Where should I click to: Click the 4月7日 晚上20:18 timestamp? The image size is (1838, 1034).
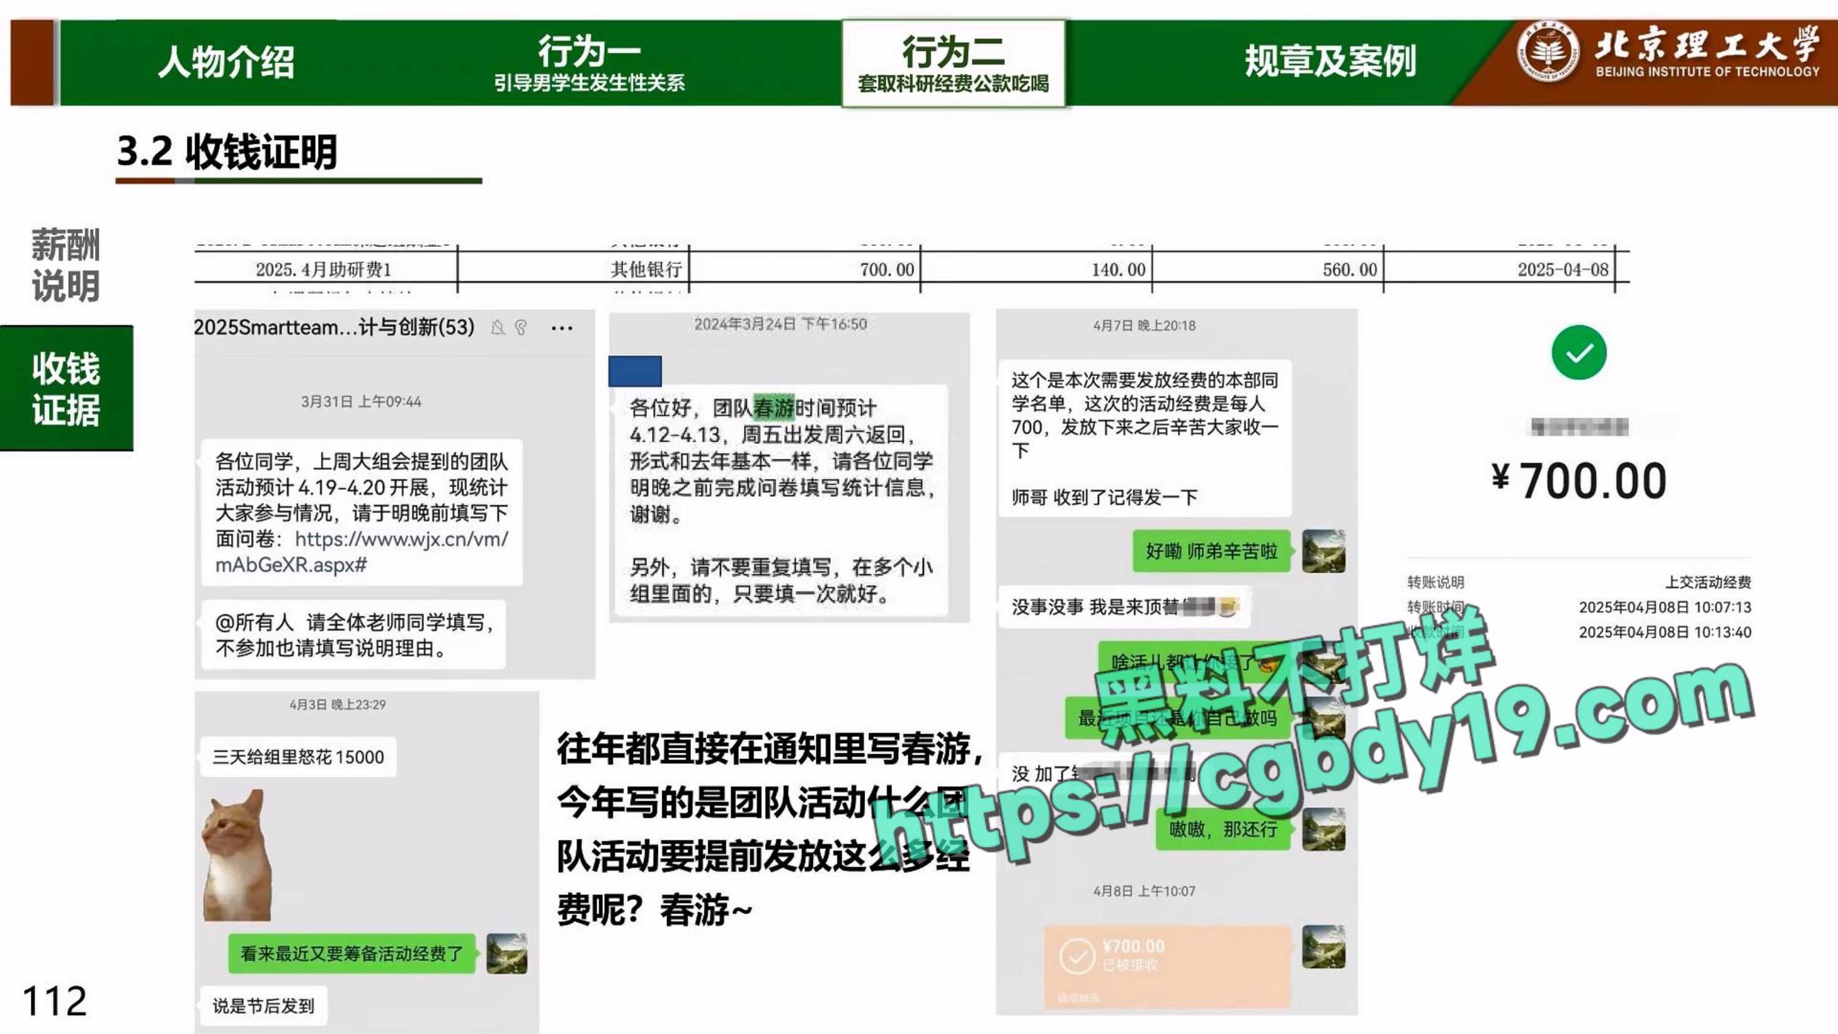1144,325
